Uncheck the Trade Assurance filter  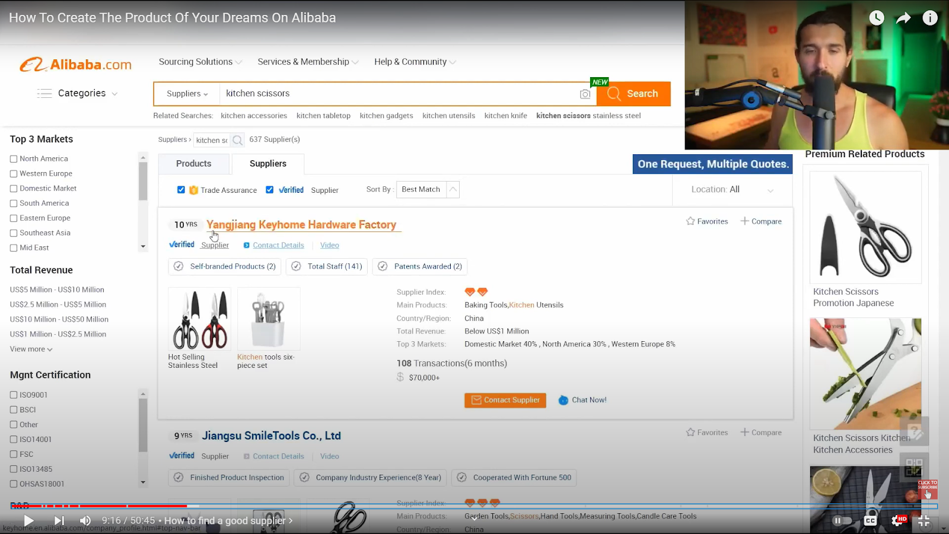(181, 190)
